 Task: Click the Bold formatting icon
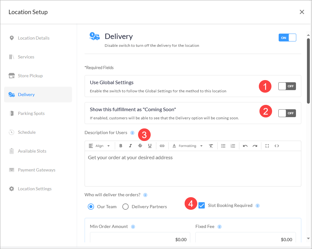click(121, 146)
